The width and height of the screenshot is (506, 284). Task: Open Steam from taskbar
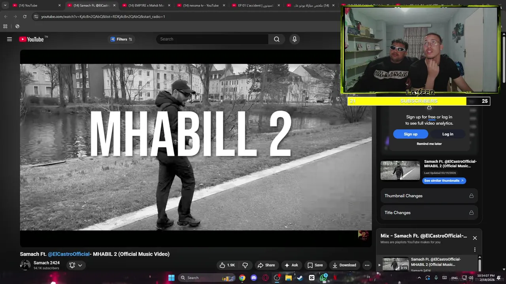tap(300, 278)
